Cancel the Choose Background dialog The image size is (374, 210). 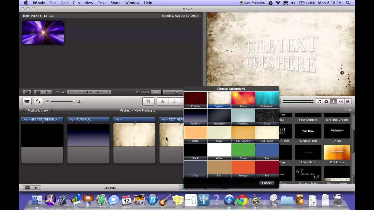[267, 183]
